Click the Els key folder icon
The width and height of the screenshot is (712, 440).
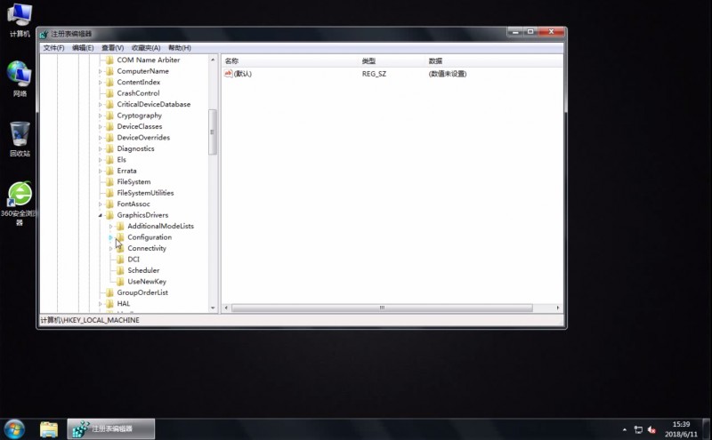pyautogui.click(x=109, y=160)
